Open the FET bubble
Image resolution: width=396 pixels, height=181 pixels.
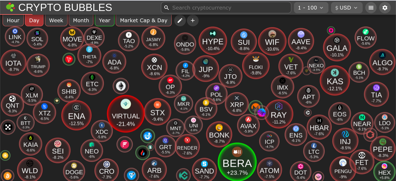point(362,162)
